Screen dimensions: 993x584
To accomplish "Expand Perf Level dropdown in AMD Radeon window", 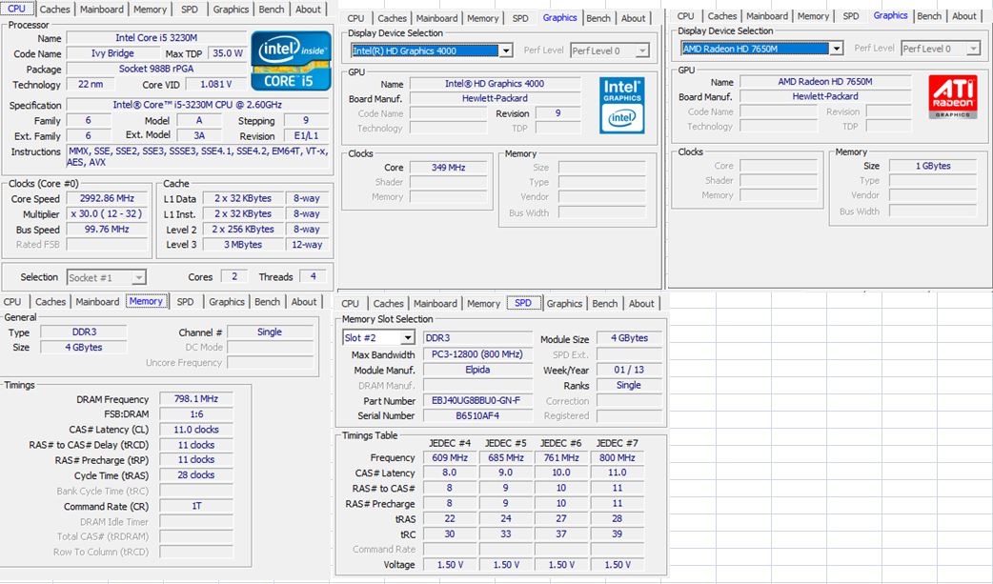I will coord(972,49).
